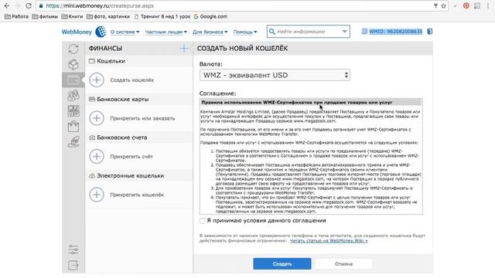The image size is (495, 278).
Task: Click the Банковские счета section header
Action: point(138,137)
